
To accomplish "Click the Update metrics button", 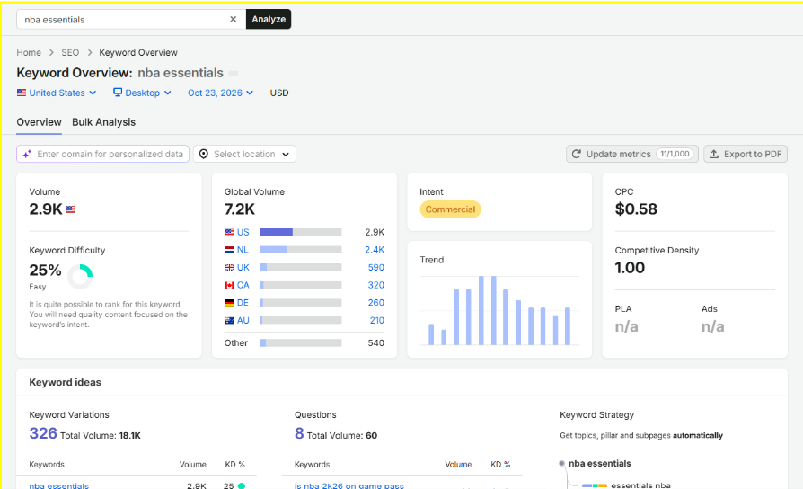I will 632,154.
